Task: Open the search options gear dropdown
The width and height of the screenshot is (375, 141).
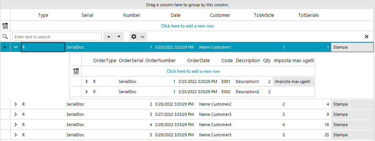Action: tap(138, 37)
